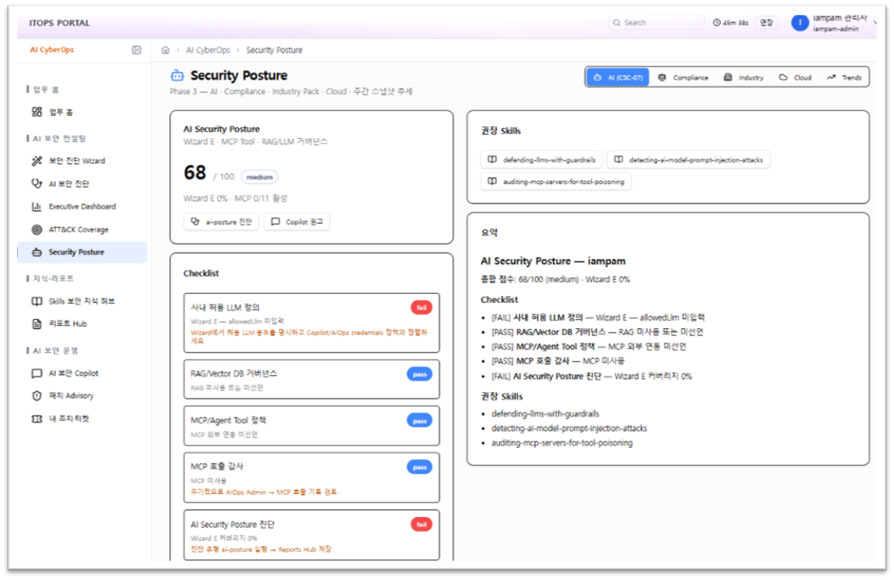This screenshot has height=580, width=894.
Task: Click the user avatar circle
Action: [800, 23]
